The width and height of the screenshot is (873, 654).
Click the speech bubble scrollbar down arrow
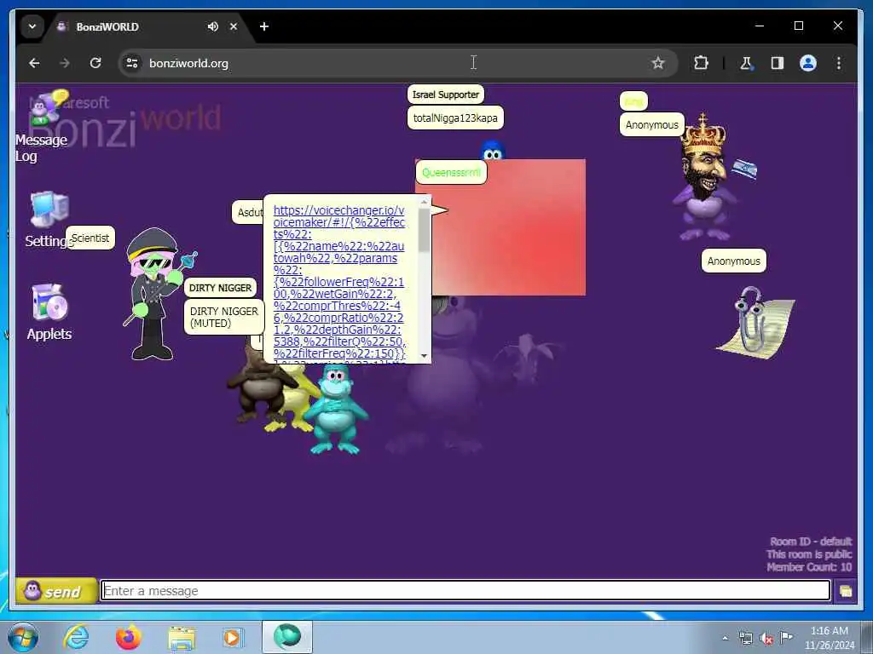coord(425,355)
